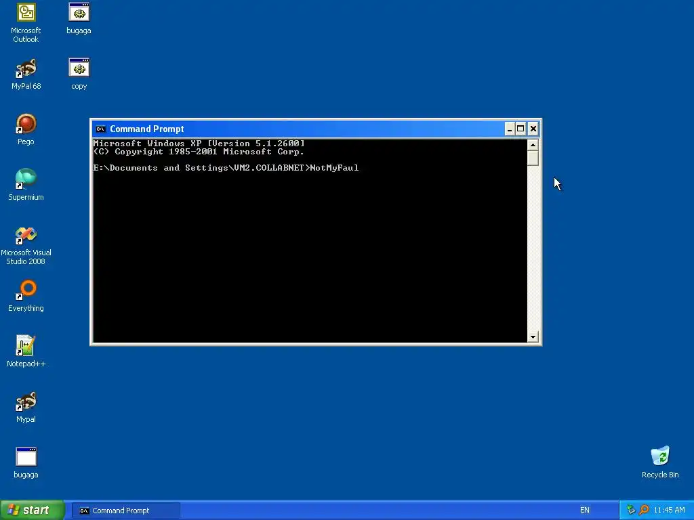The width and height of the screenshot is (694, 520).
Task: Select the copy desktop icon
Action: click(79, 74)
